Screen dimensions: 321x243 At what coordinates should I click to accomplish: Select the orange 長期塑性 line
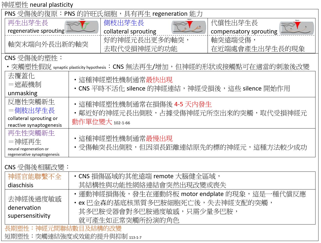[63, 228]
